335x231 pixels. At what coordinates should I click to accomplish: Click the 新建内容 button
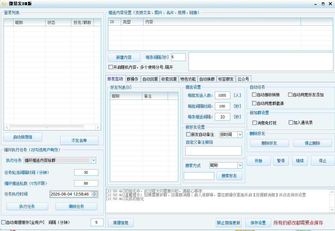pos(124,57)
